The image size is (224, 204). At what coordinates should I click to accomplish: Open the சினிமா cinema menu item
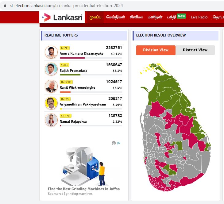[136, 17]
